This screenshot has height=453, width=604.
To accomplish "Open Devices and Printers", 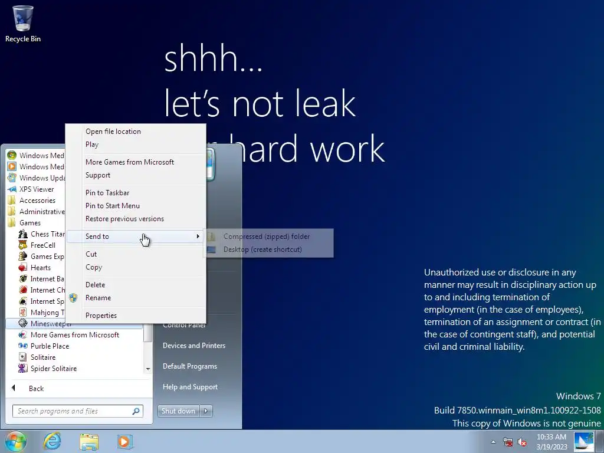I will (194, 346).
